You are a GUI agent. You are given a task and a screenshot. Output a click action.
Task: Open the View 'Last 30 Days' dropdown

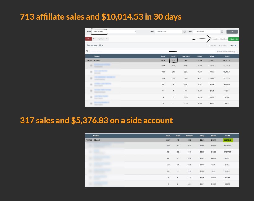113,32
